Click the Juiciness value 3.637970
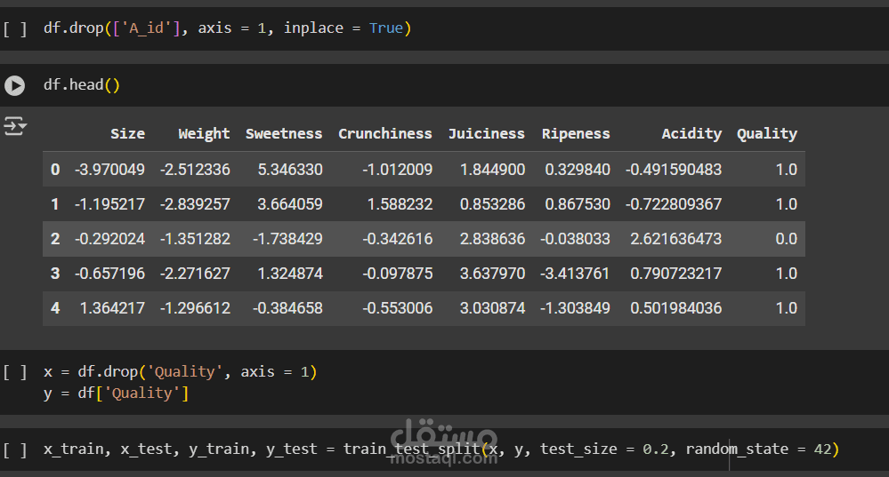The image size is (889, 477). [x=493, y=274]
